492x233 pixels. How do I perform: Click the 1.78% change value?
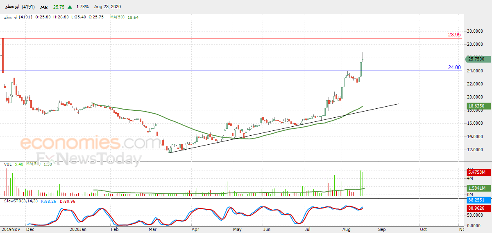click(x=83, y=7)
